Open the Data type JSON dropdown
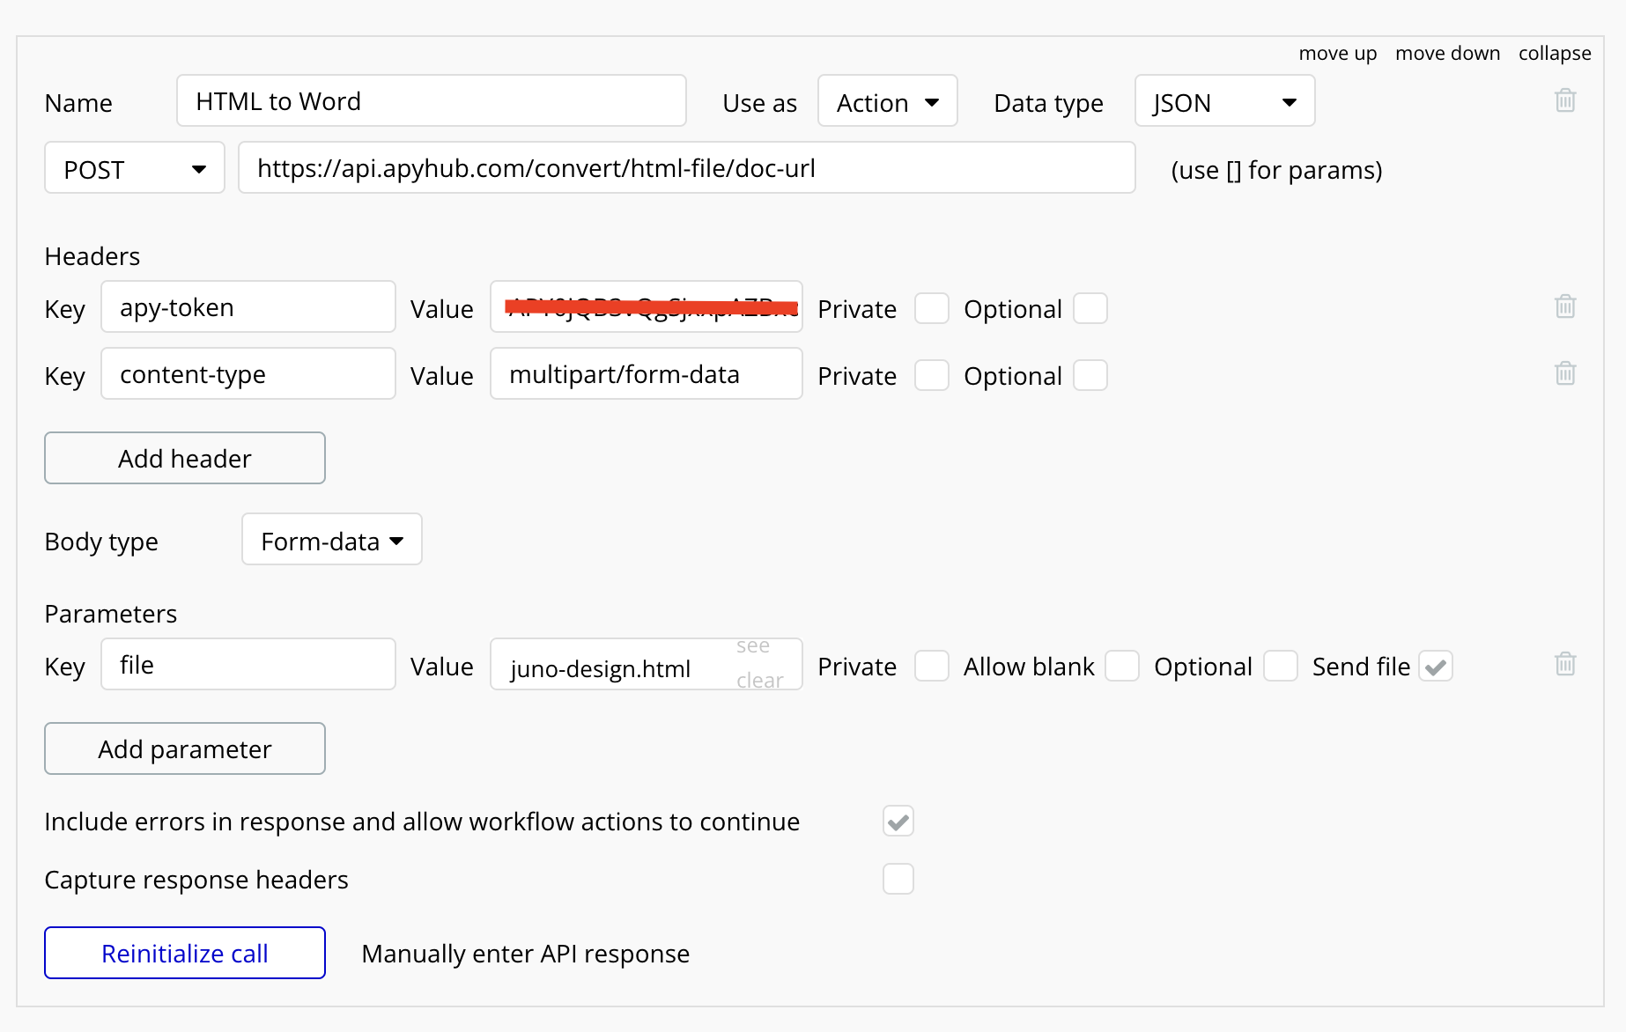Image resolution: width=1626 pixels, height=1032 pixels. pyautogui.click(x=1224, y=101)
